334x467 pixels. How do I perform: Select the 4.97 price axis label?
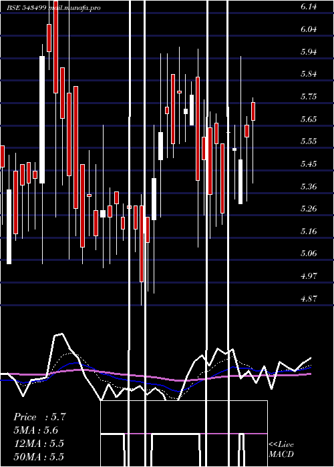[x=309, y=276]
